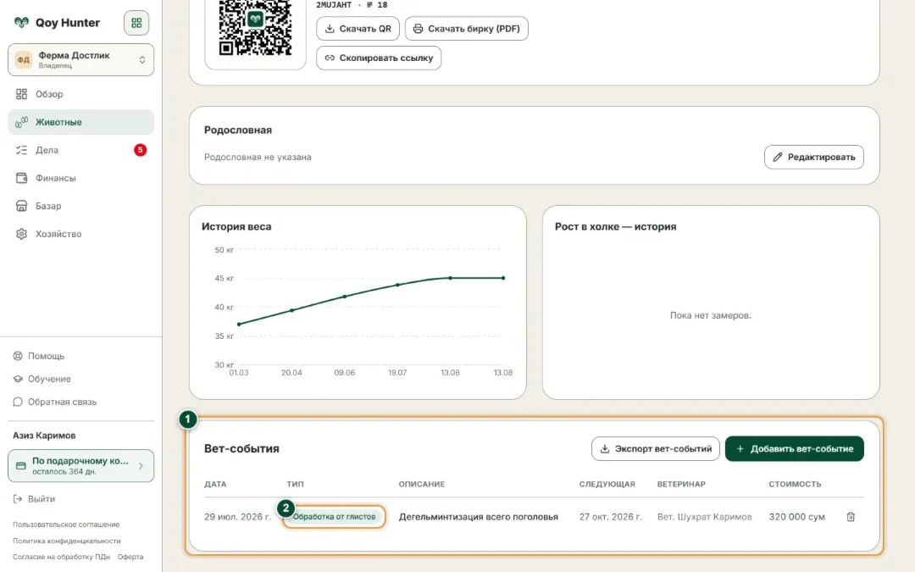915x572 pixels.
Task: Delete vet event with trash icon
Action: (851, 517)
